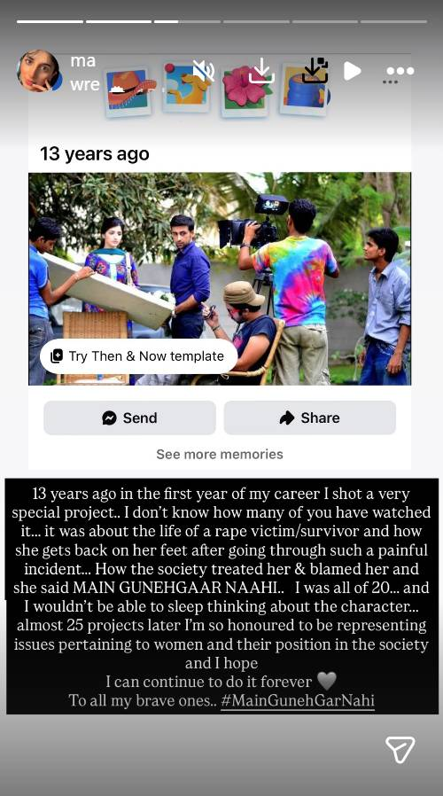Click the Send messenger button
The height and width of the screenshot is (796, 443).
[x=130, y=418]
